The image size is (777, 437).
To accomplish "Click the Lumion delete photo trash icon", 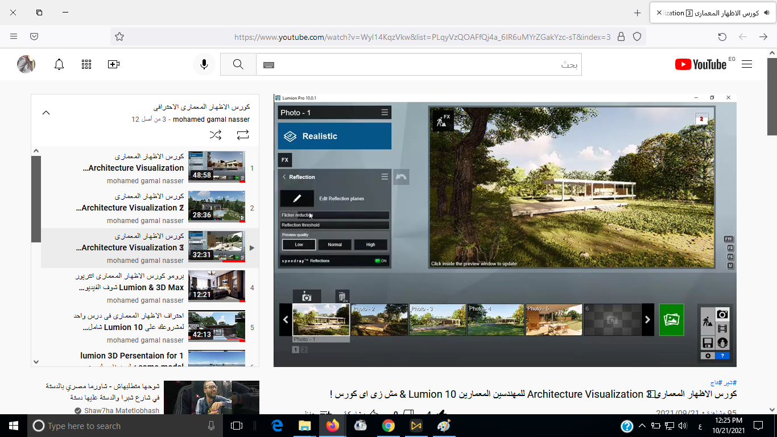I will [x=342, y=296].
